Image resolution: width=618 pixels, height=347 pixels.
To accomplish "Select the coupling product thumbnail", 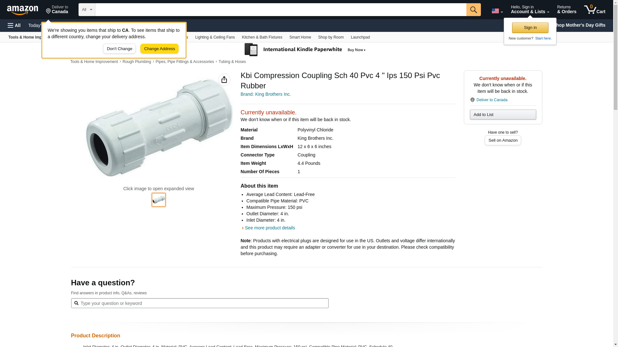I will point(159,200).
